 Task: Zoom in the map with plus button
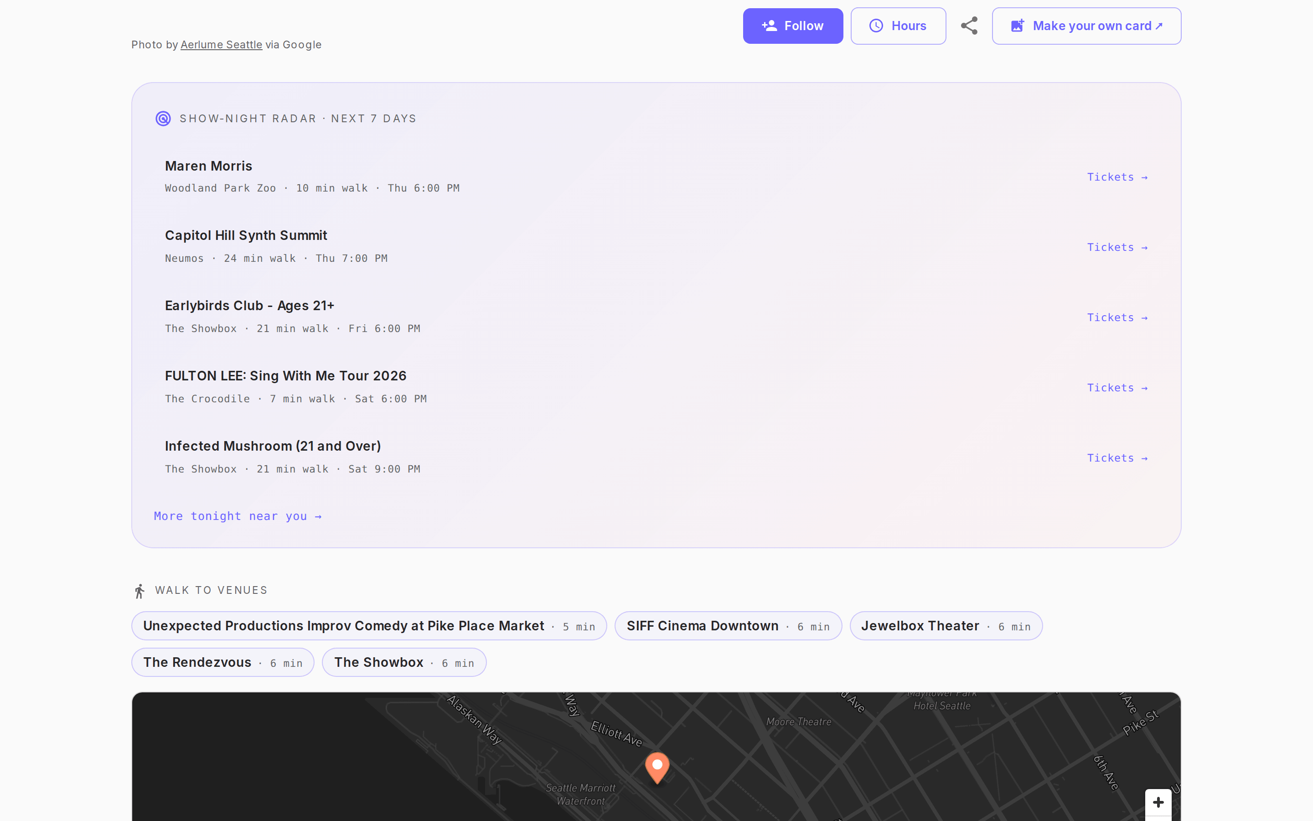[1158, 802]
